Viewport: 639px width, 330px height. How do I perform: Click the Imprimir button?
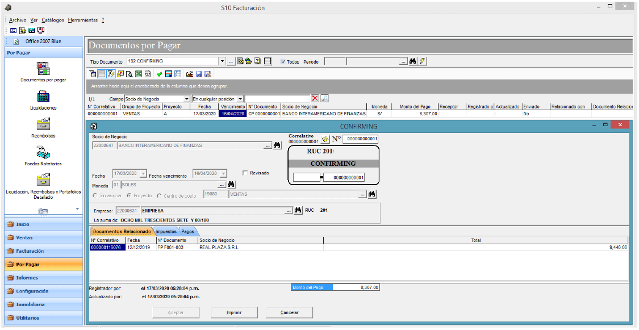point(235,312)
